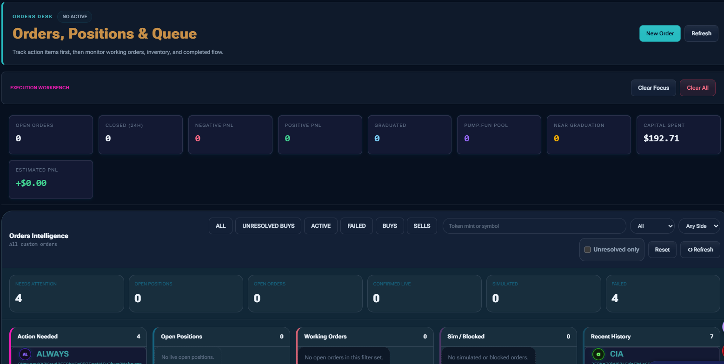Click the ALWAYS token name
This screenshot has height=364, width=724.
click(53, 354)
